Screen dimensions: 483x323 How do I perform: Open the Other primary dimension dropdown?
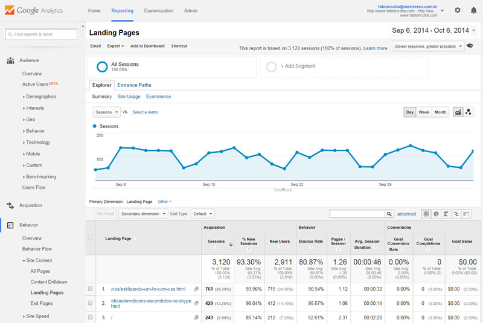point(165,202)
